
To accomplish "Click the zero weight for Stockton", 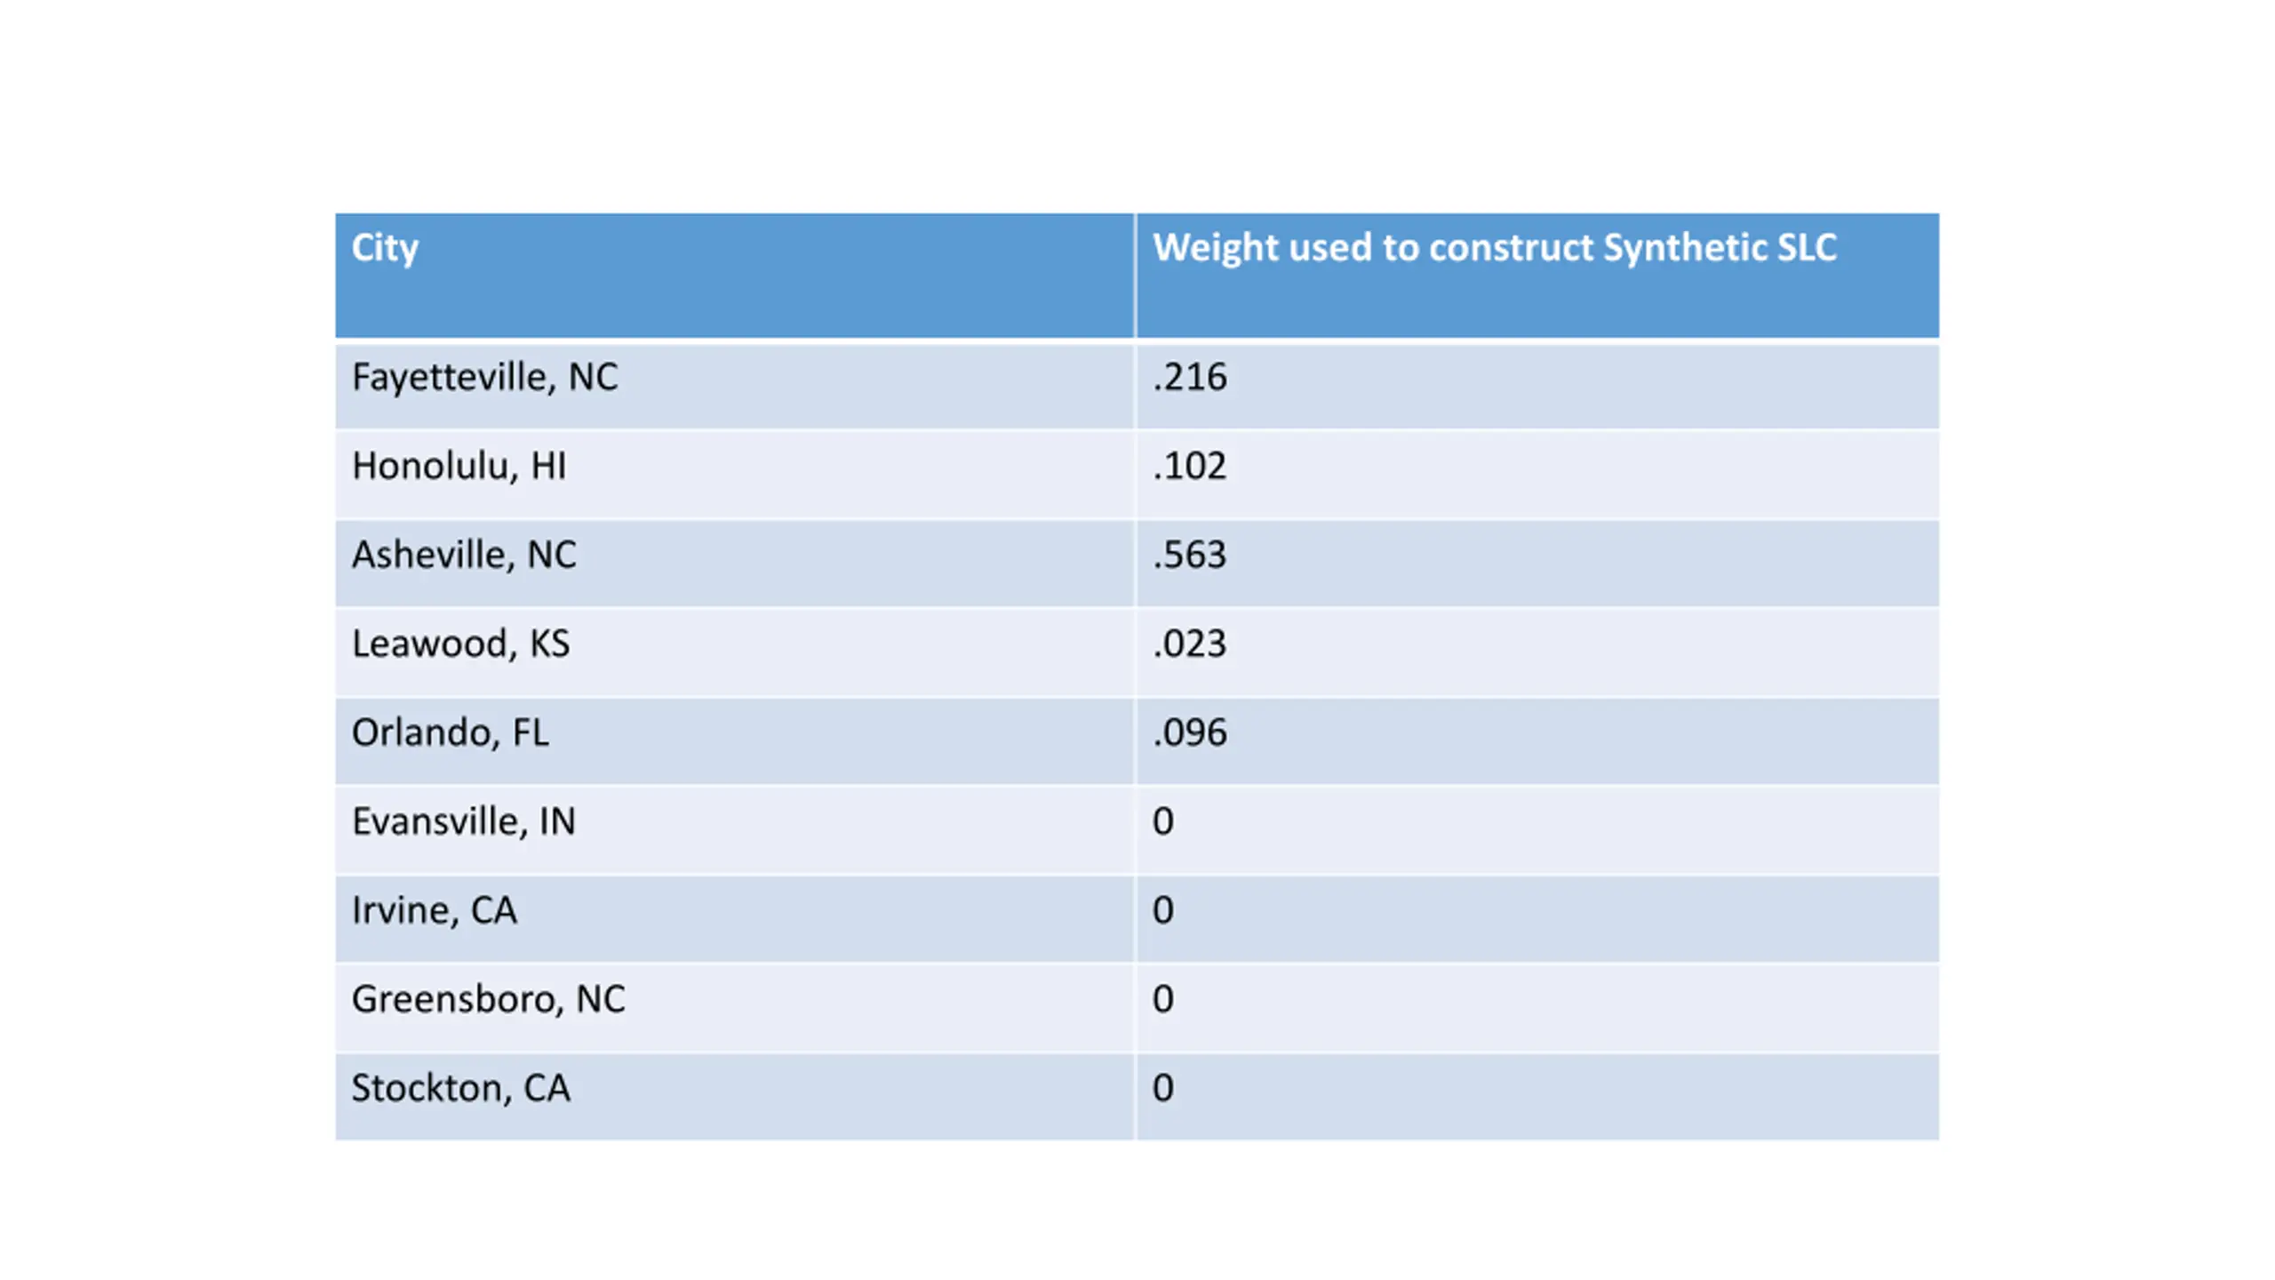I will point(1163,1088).
